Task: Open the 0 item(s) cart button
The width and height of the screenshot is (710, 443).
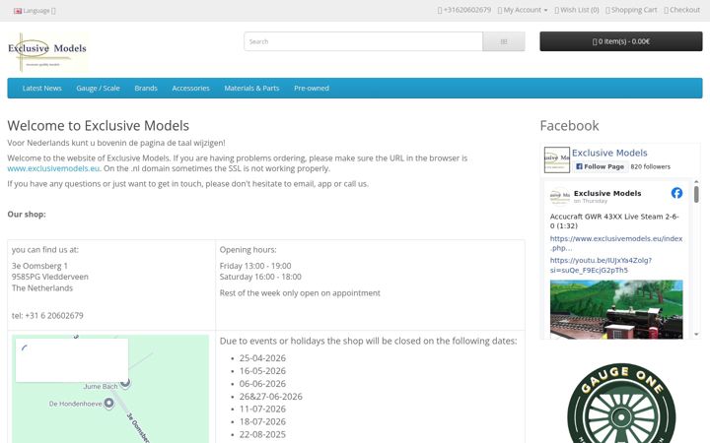Action: tap(621, 41)
